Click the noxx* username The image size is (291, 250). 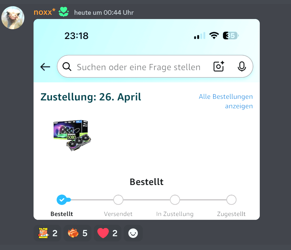44,12
